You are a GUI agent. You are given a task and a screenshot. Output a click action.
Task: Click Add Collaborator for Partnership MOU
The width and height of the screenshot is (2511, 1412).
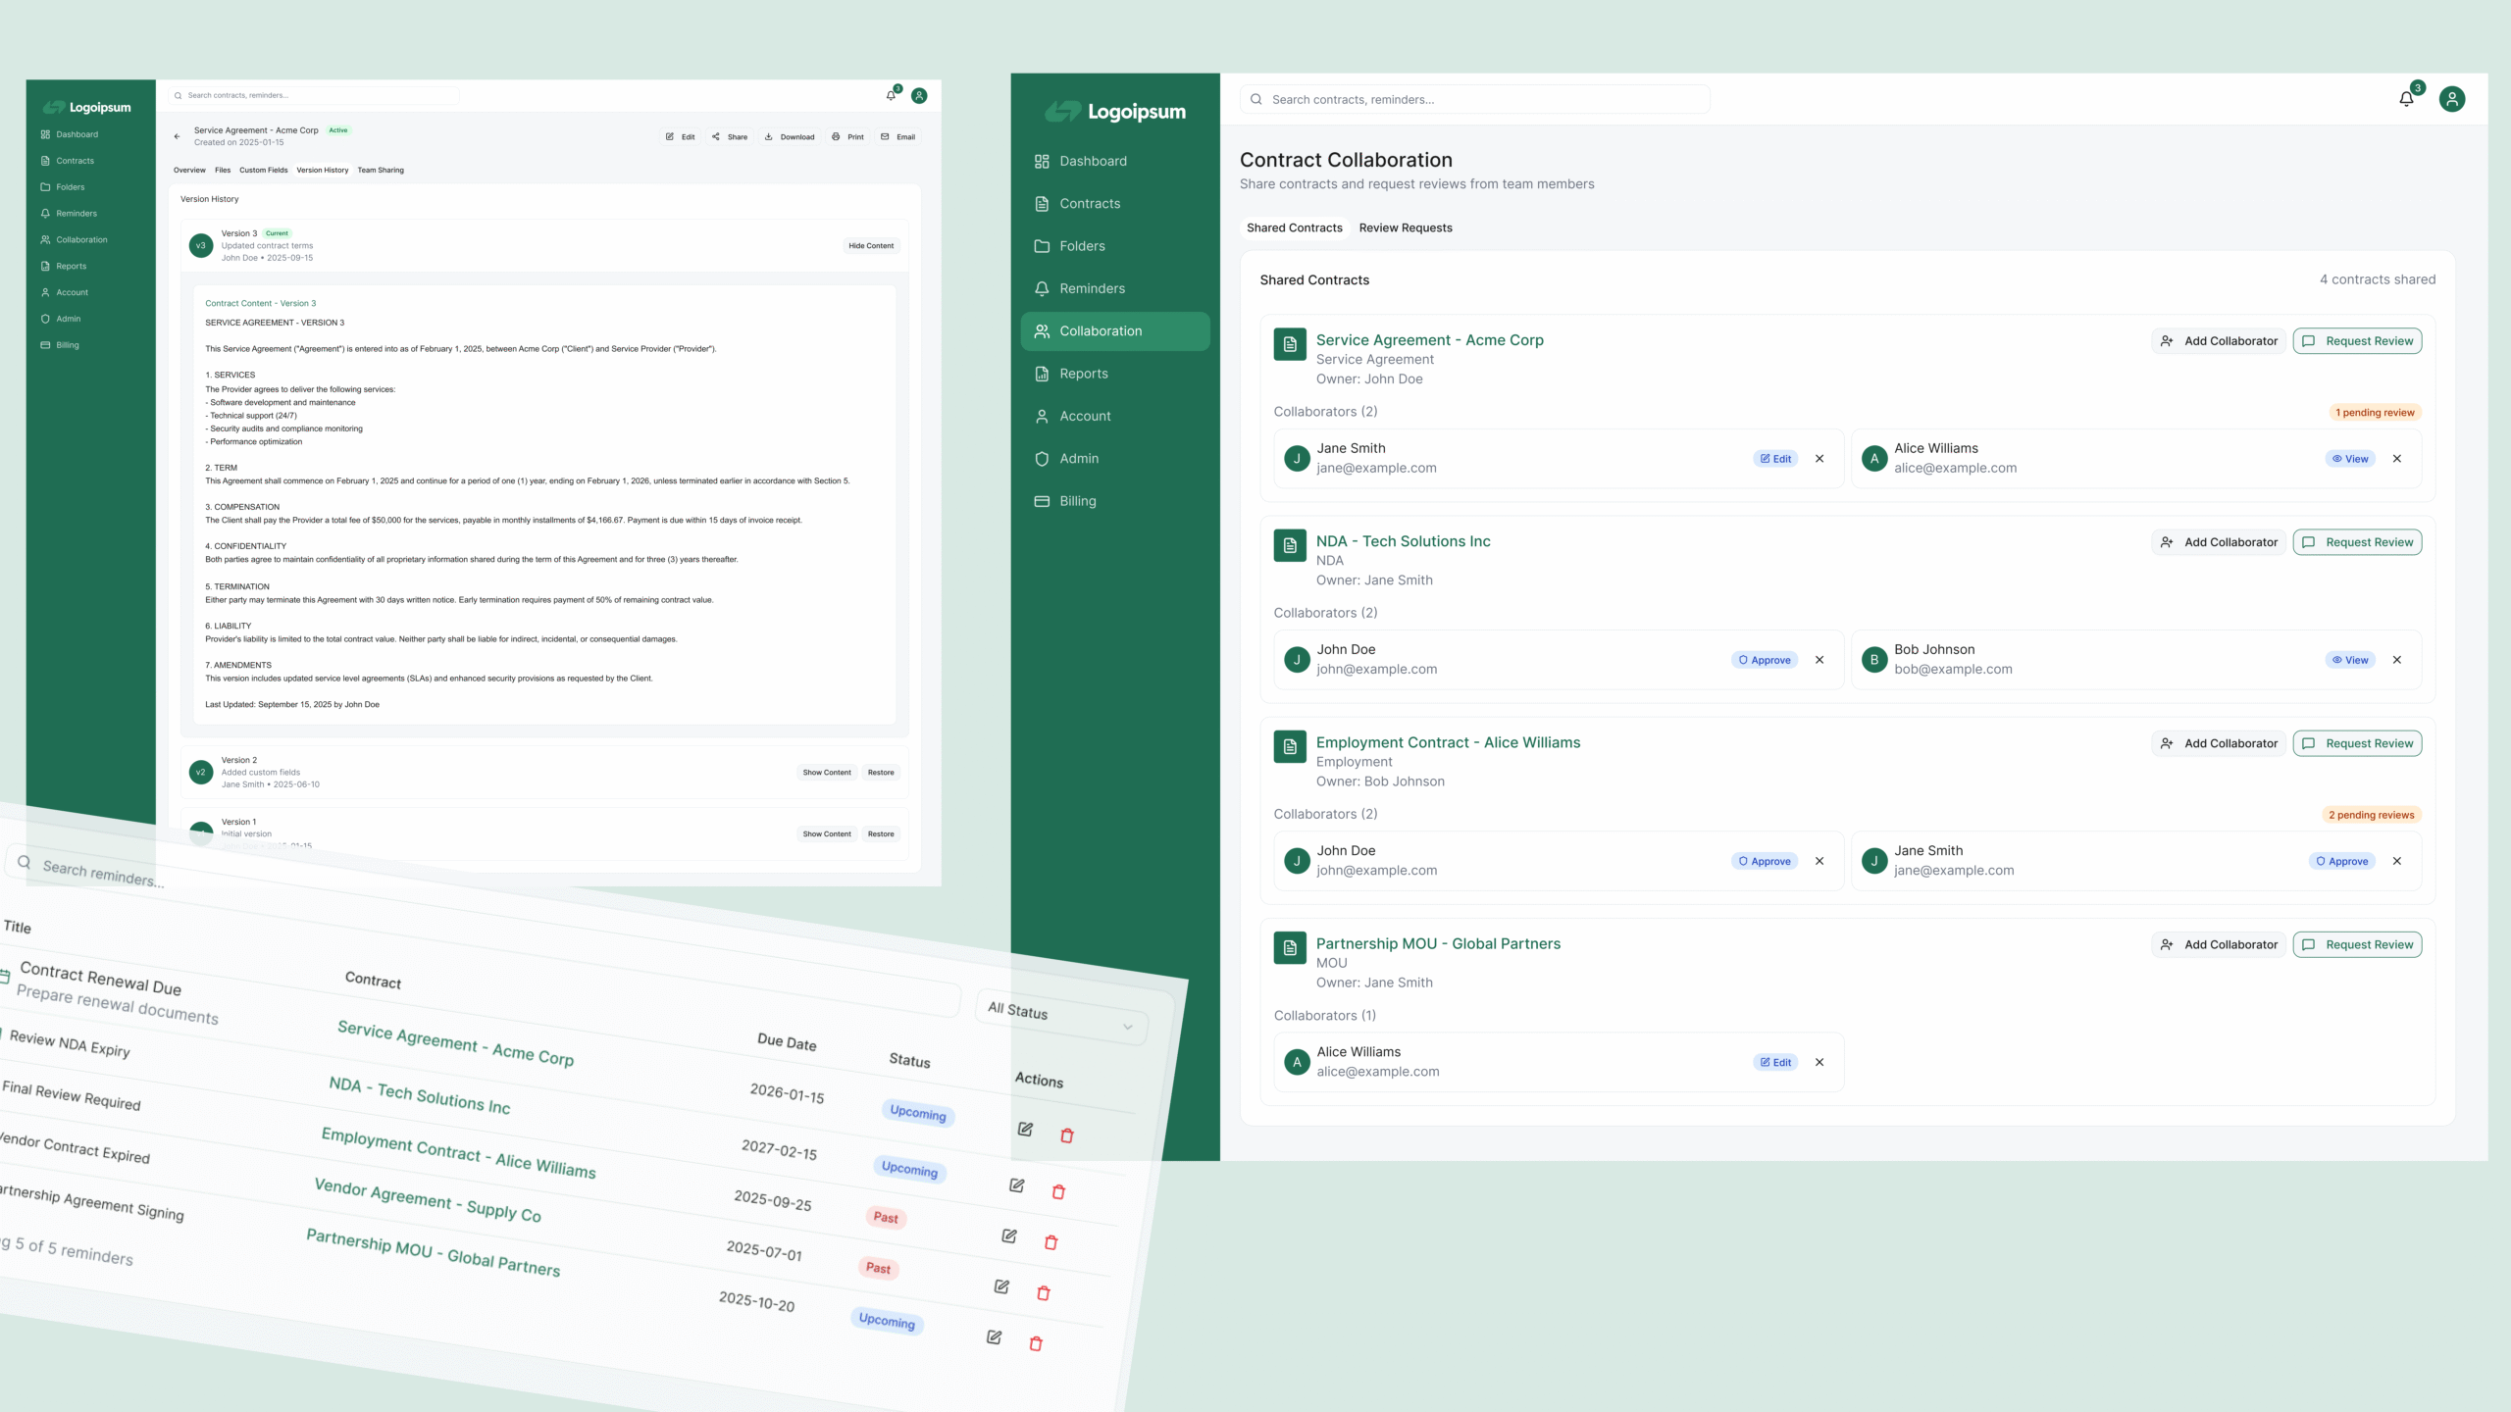2219,944
